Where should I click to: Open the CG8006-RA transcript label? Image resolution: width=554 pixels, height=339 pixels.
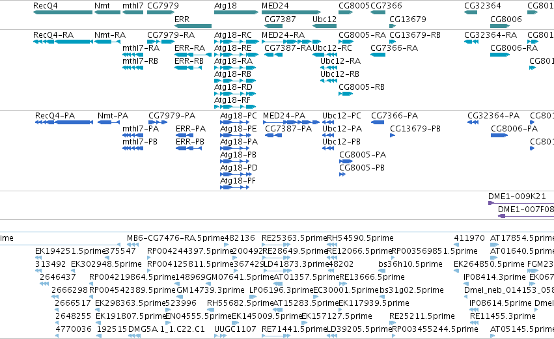coord(514,48)
